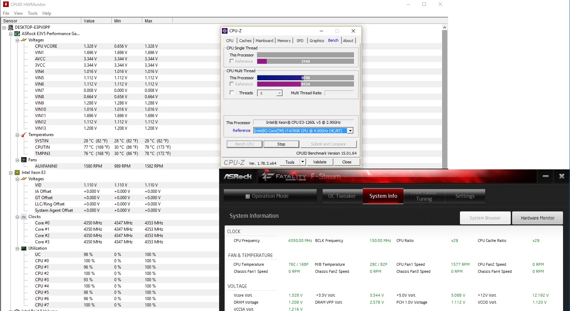Click the Operation Mode grid icon
The height and width of the screenshot is (311, 570).
tap(247, 196)
